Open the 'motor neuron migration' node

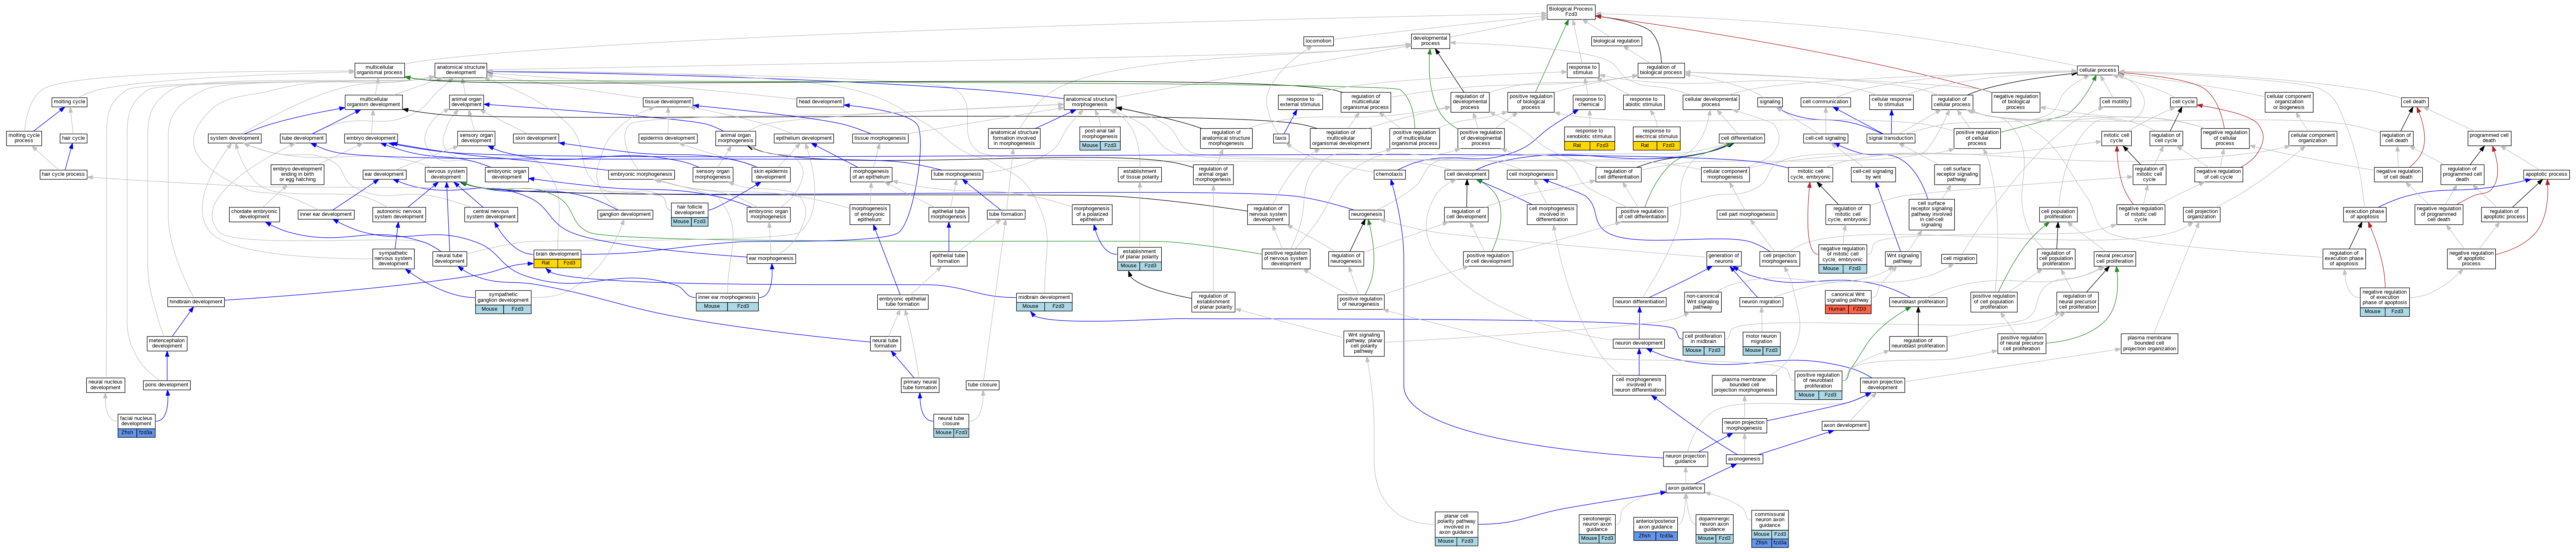1761,343
